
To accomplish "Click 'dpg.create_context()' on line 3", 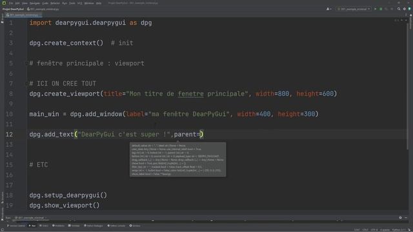I will [66, 43].
